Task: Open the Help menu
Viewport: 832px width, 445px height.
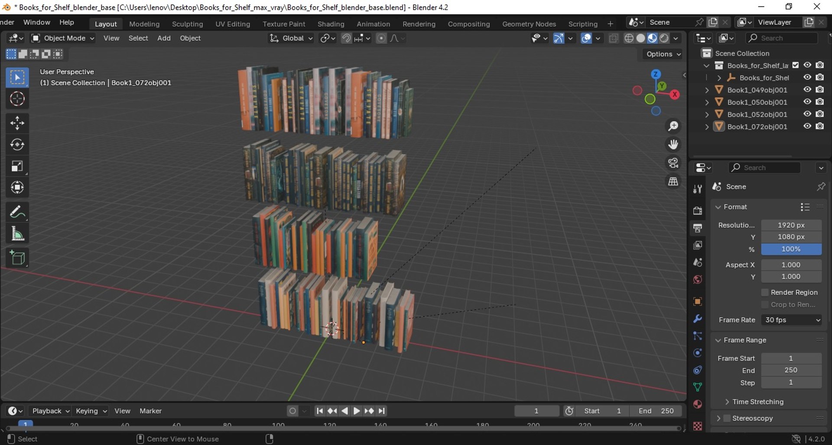Action: click(67, 22)
